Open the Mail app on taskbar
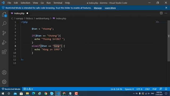This screenshot has width=170, height=96. tap(15, 94)
